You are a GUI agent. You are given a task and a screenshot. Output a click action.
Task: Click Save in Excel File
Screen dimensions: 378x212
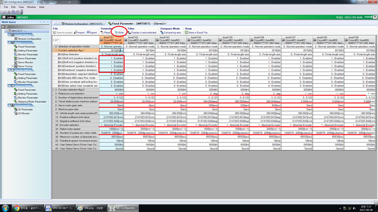pyautogui.click(x=196, y=33)
